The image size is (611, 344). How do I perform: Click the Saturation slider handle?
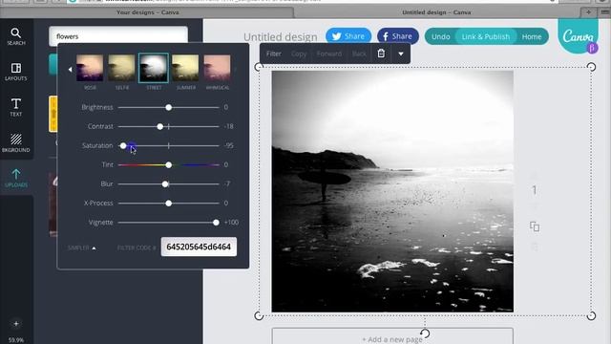[x=123, y=145]
